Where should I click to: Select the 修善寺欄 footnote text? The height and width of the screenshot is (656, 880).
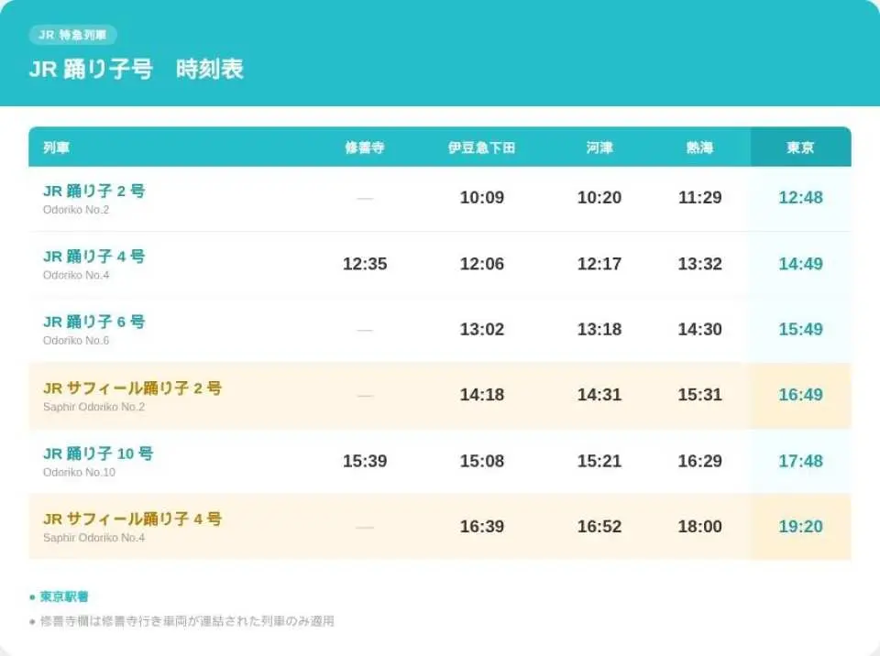[x=181, y=621]
